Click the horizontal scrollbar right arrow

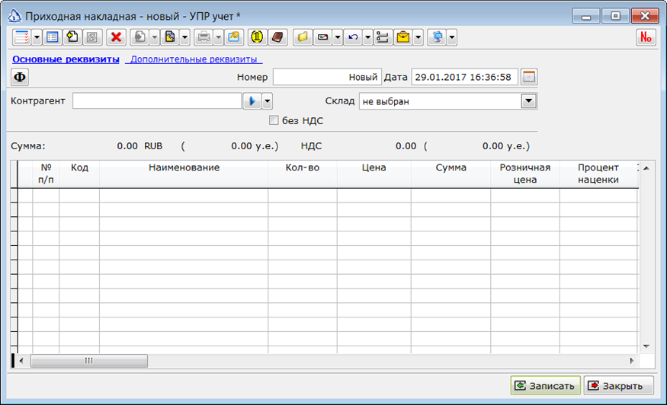[632, 361]
